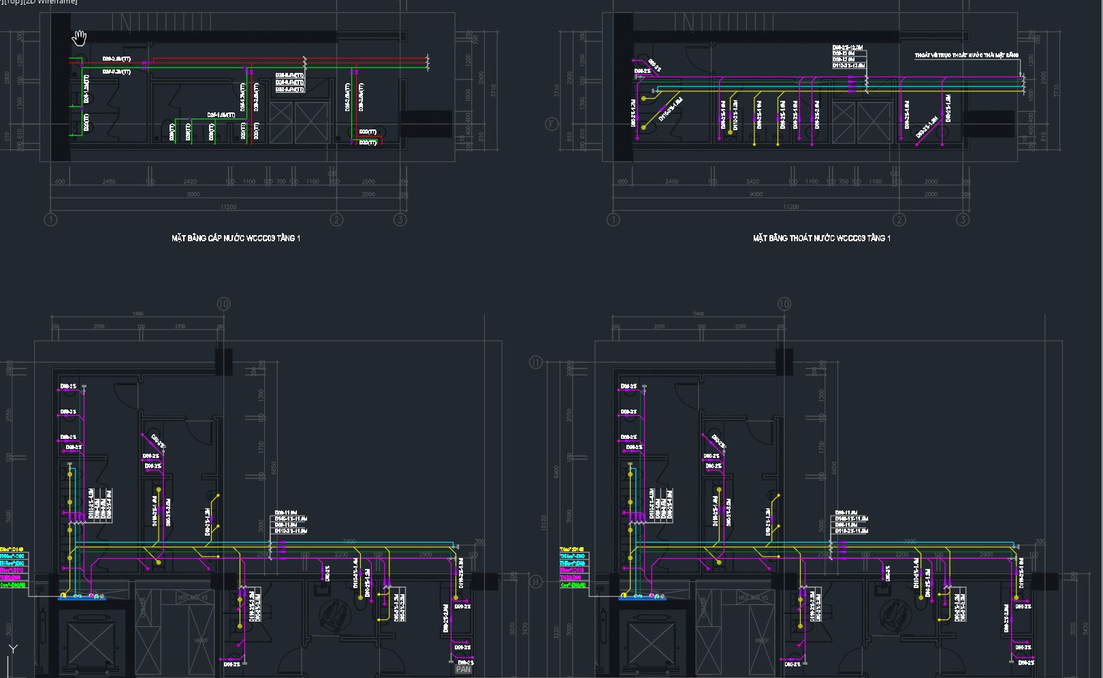
Task: Select the grid bubble labeled H
Action: tap(537, 581)
